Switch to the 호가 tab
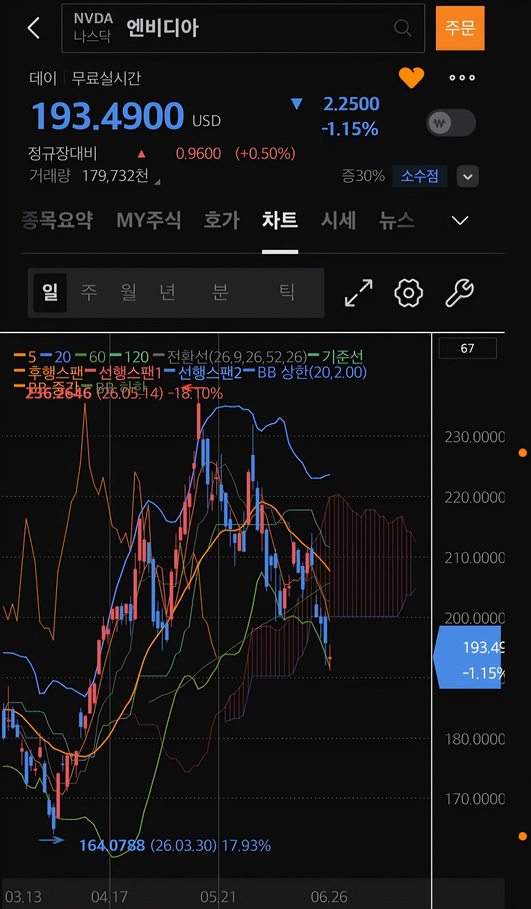This screenshot has height=909, width=531. 222,220
